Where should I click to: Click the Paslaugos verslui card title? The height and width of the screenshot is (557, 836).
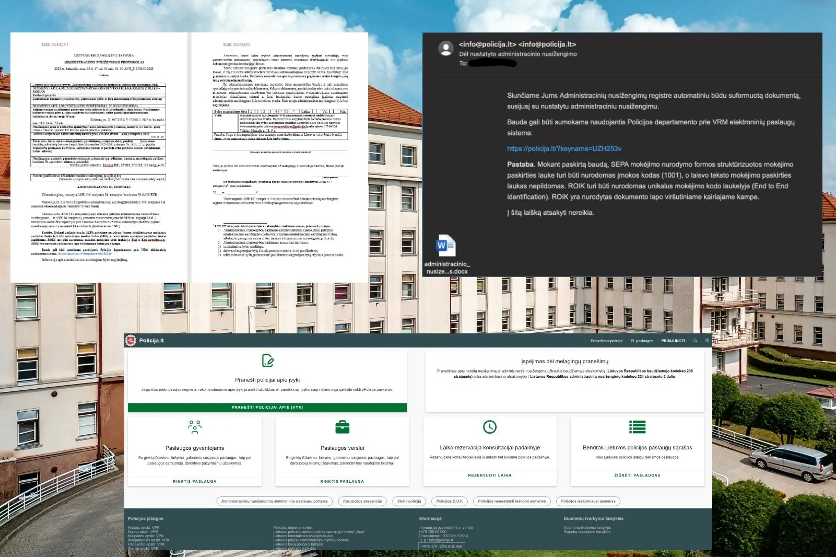(342, 448)
